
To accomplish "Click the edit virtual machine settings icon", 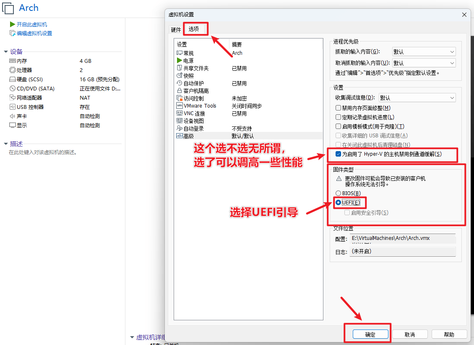I will click(x=12, y=33).
